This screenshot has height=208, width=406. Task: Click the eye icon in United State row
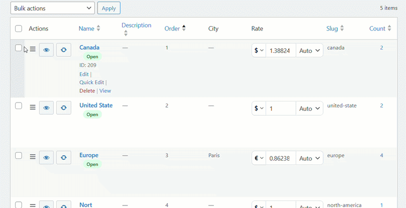coord(46,108)
